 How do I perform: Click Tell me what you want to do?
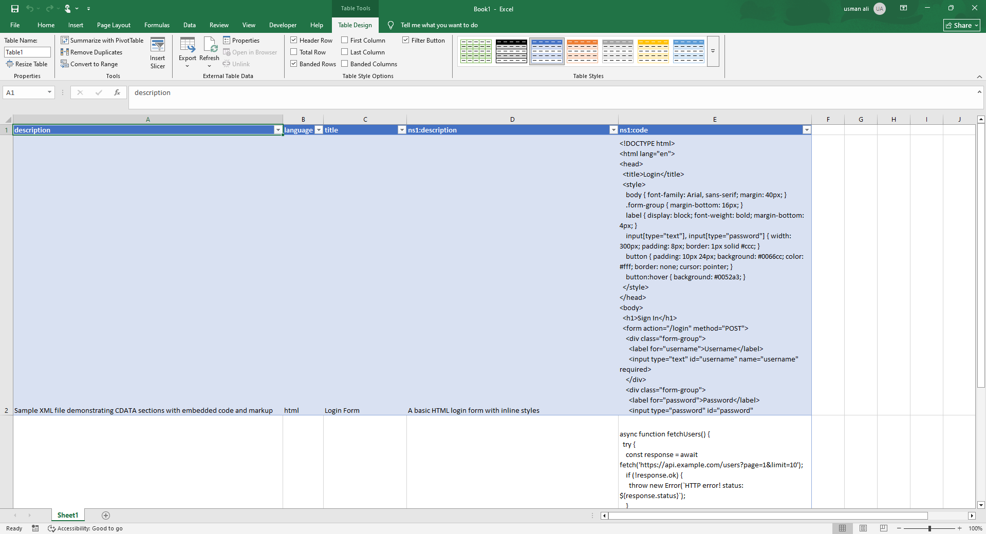(439, 25)
